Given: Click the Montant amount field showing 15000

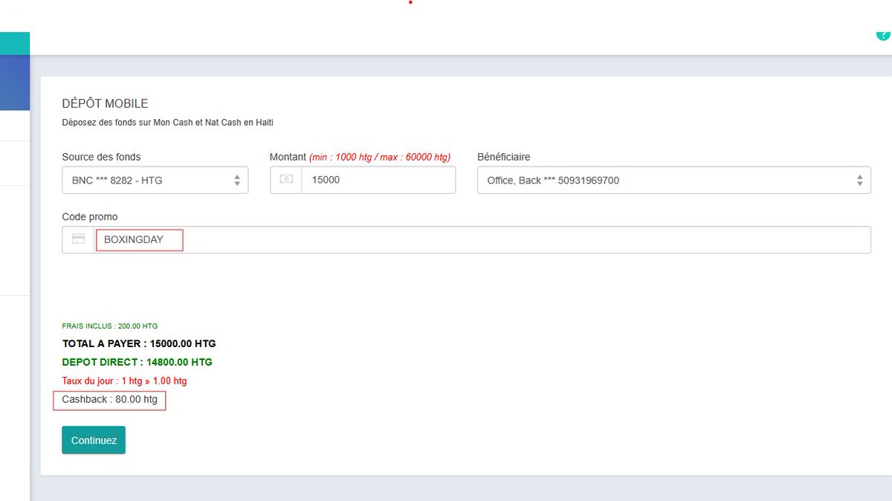Looking at the screenshot, I should tap(378, 180).
